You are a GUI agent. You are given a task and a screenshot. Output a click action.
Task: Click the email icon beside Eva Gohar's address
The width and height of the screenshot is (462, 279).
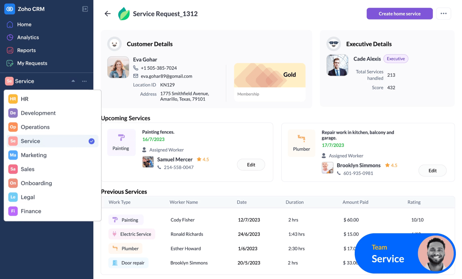pos(136,76)
